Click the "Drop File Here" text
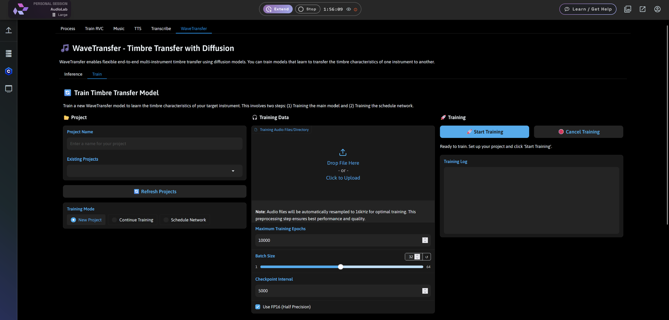 coord(343,163)
